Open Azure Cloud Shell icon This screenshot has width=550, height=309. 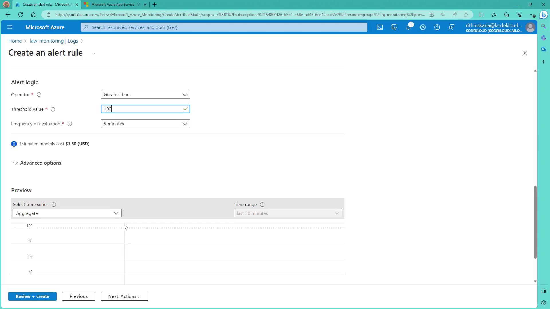(380, 27)
